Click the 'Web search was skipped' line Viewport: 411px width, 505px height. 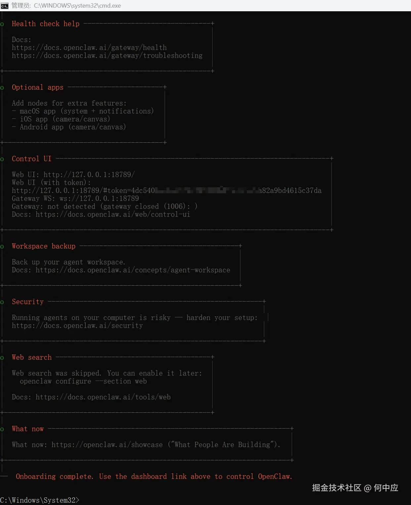107,373
